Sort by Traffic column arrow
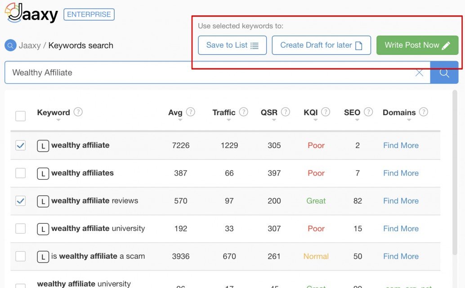Viewport: 465px width, 288px height. [228, 120]
